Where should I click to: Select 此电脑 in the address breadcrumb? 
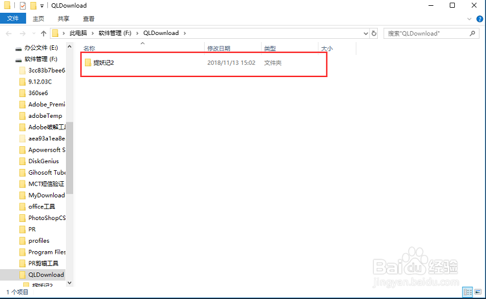78,33
